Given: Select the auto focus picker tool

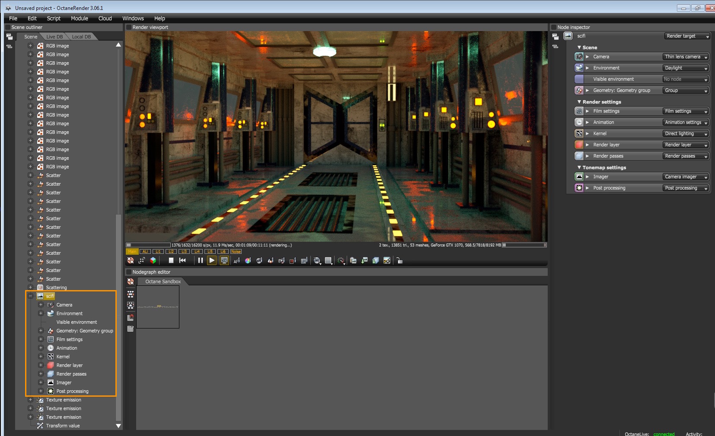Looking at the screenshot, I should pyautogui.click(x=236, y=261).
